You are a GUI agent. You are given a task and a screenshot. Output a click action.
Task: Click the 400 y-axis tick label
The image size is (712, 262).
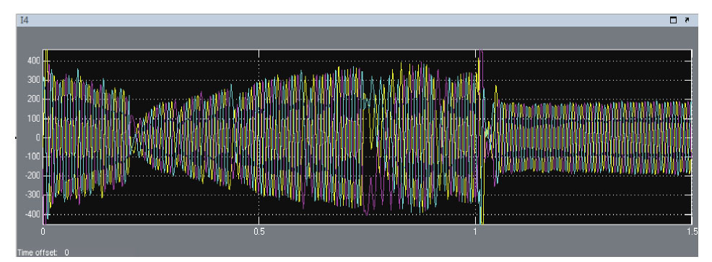click(x=34, y=61)
